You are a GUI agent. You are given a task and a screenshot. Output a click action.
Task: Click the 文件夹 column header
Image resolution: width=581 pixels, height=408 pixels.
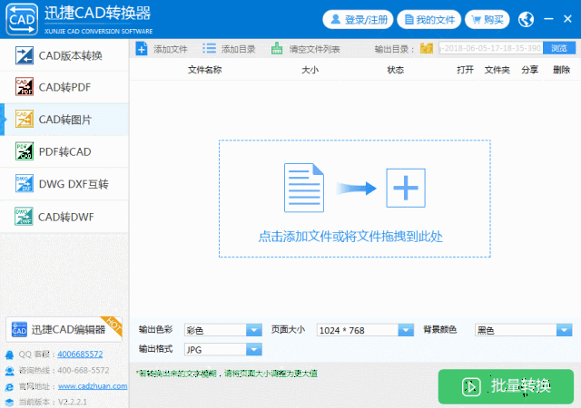tap(497, 70)
